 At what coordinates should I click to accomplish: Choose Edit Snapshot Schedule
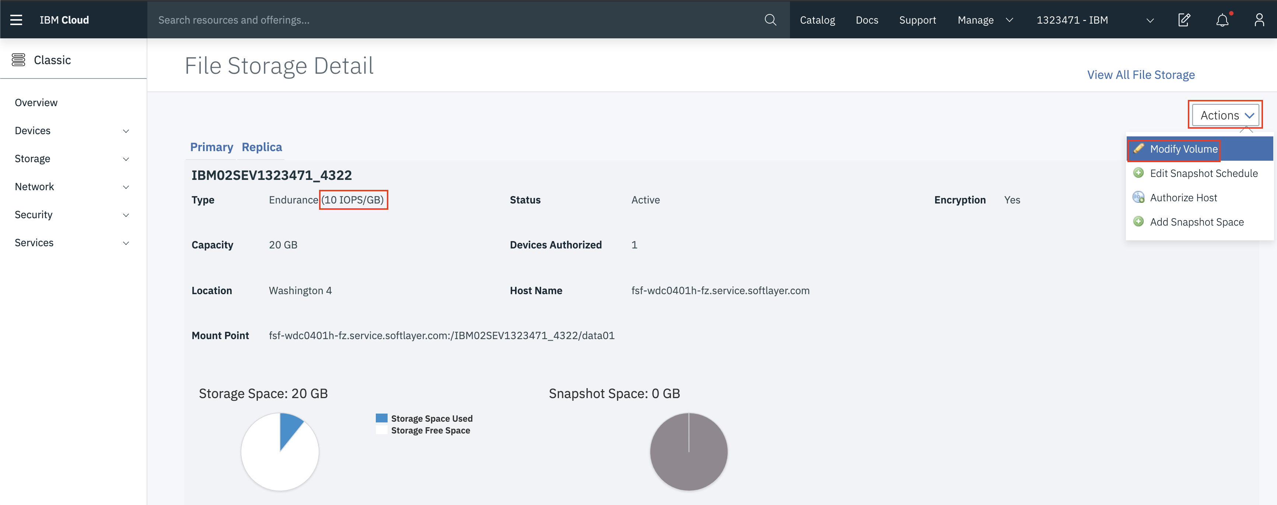(1200, 173)
